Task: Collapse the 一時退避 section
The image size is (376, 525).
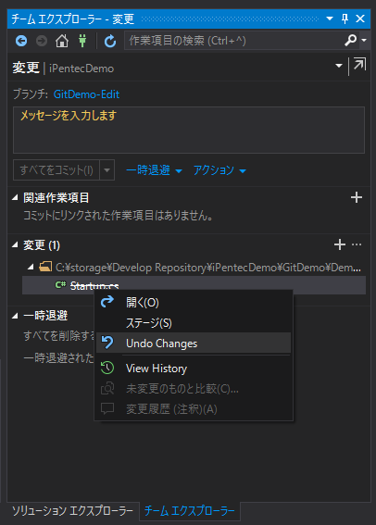Action: [15, 316]
